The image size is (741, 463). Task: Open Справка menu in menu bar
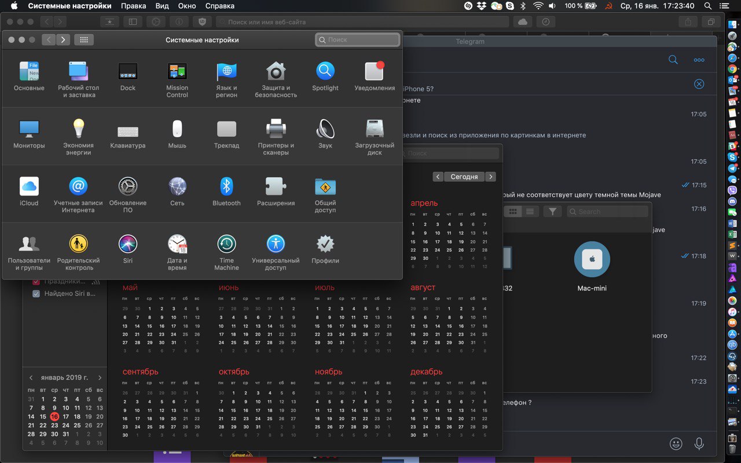pyautogui.click(x=220, y=6)
